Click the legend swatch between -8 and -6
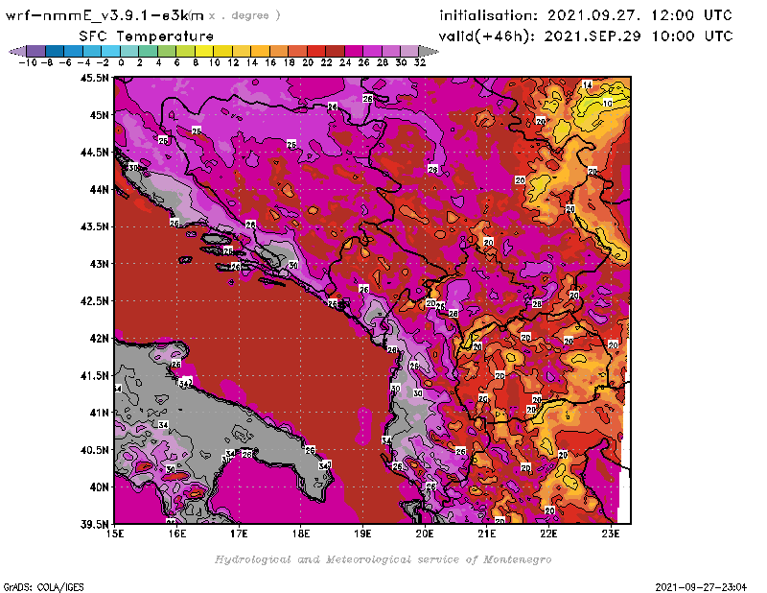Screen dimensions: 767x593 click(55, 51)
